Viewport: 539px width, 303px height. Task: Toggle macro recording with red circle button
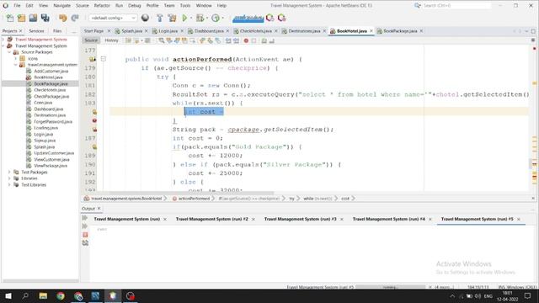point(246,40)
